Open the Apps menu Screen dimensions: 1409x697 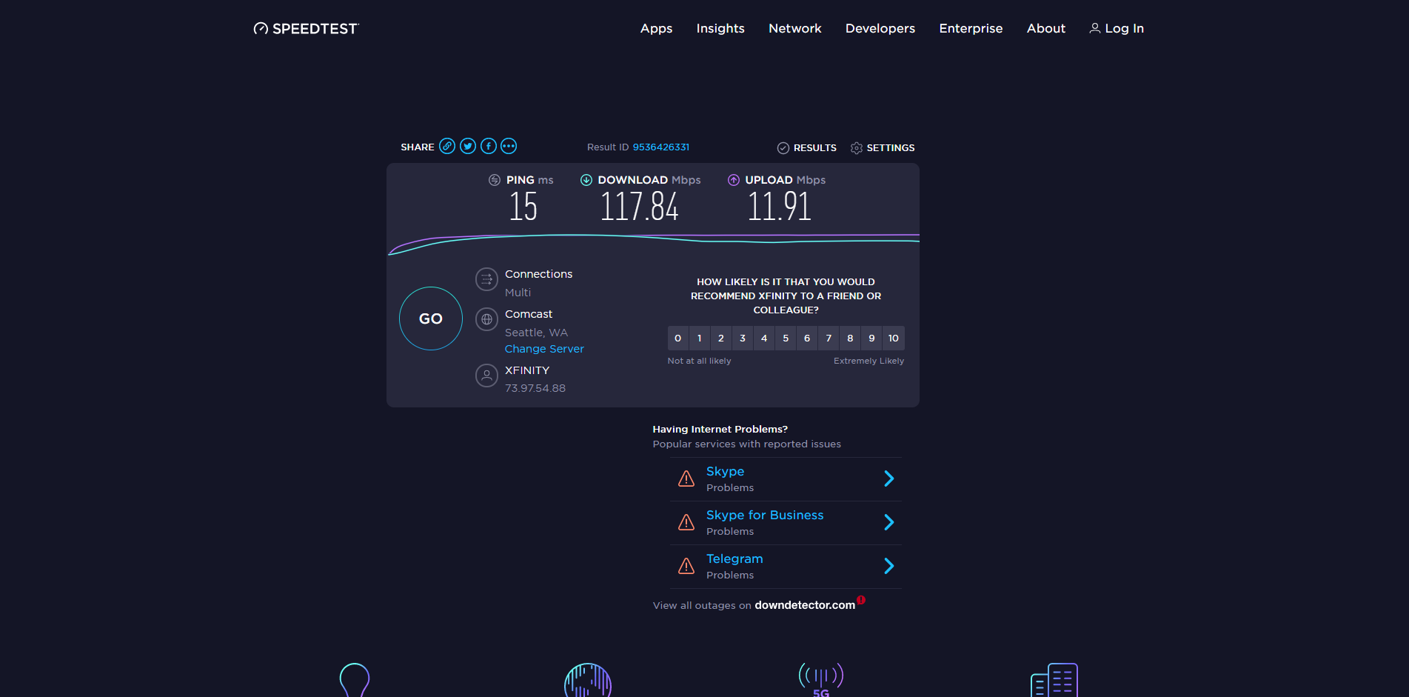coord(656,28)
